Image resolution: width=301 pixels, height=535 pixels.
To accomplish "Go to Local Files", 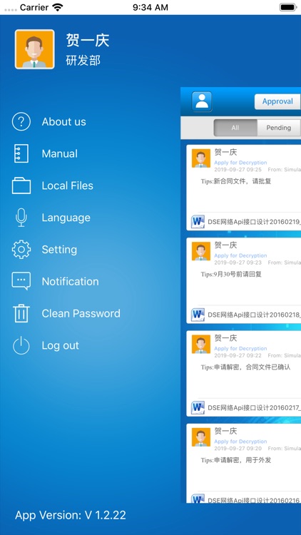I will [68, 185].
